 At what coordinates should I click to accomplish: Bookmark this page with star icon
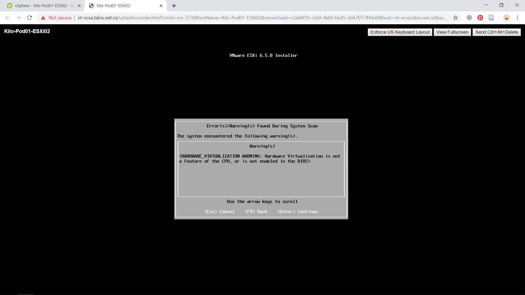pyautogui.click(x=456, y=18)
